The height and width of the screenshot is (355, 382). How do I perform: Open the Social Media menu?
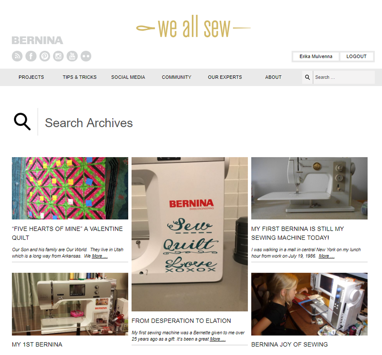(x=128, y=77)
